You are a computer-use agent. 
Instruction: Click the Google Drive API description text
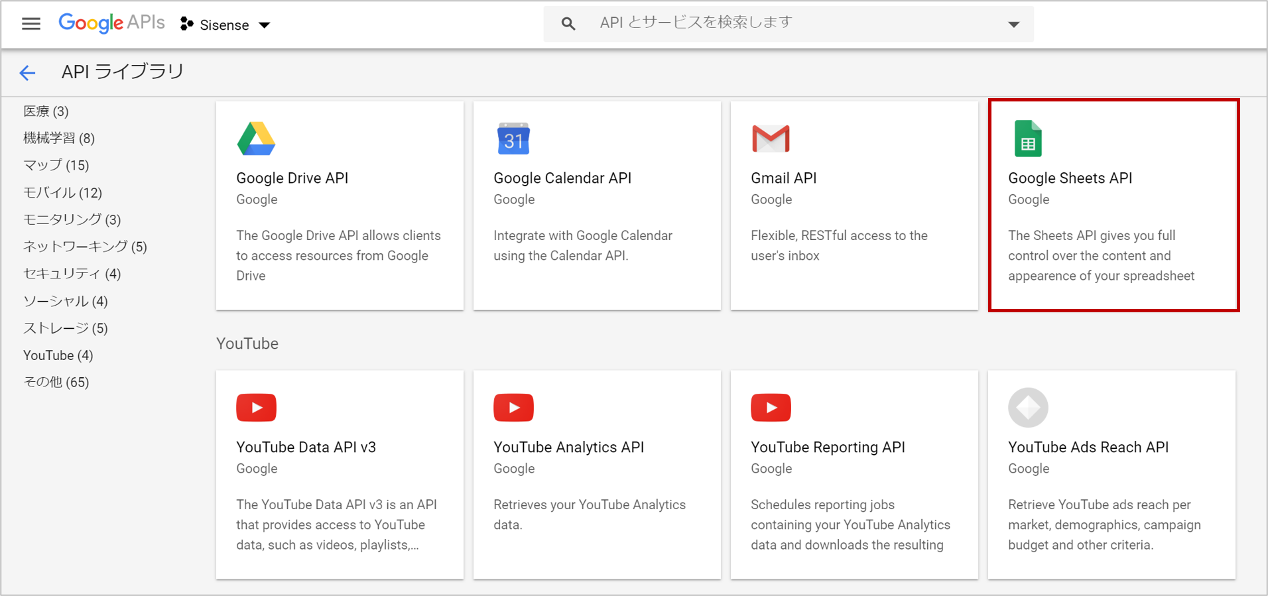(x=338, y=255)
